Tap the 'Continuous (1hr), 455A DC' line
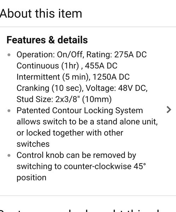This screenshot has height=212, width=176. [67, 66]
